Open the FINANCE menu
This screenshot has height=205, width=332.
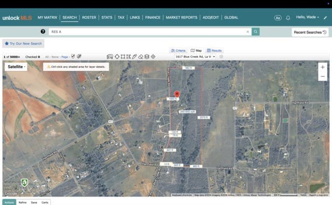click(x=153, y=18)
